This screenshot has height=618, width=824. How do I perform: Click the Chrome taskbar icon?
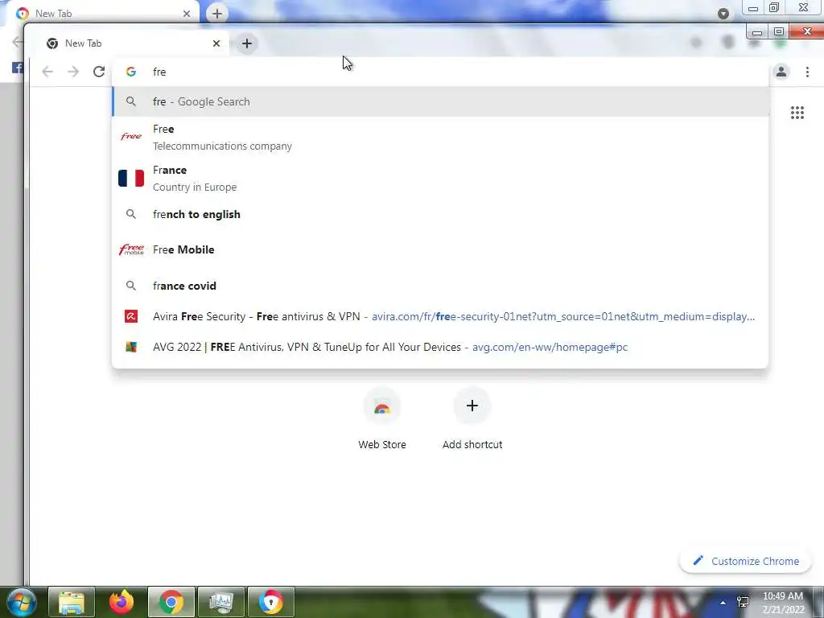[171, 602]
